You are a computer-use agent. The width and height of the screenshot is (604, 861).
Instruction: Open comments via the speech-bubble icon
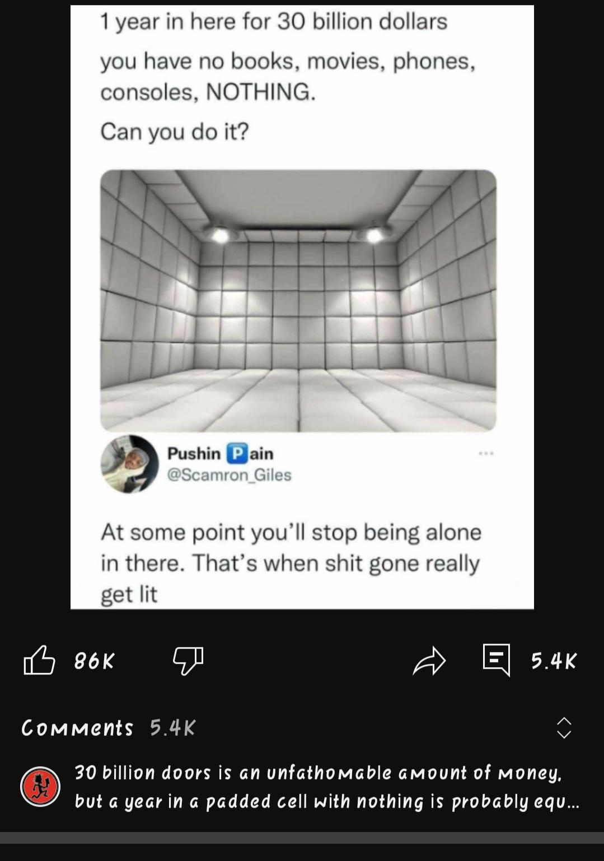click(x=497, y=659)
